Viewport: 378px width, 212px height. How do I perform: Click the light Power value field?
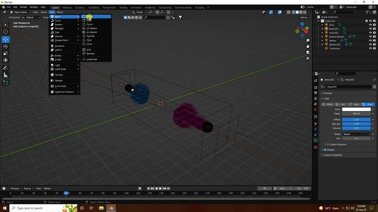point(356,114)
